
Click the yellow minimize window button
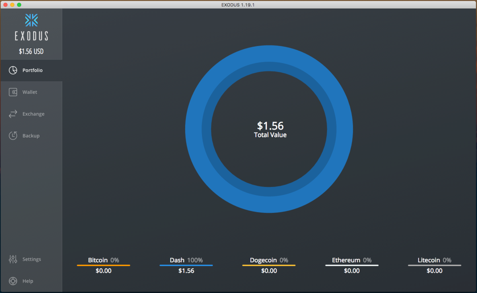(12, 4)
